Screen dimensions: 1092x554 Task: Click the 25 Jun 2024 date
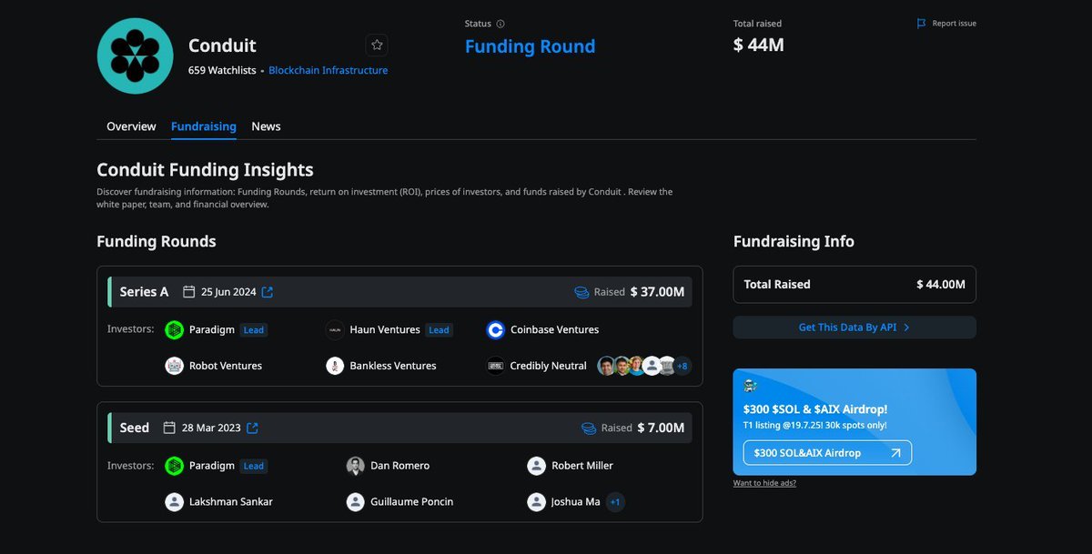point(228,292)
